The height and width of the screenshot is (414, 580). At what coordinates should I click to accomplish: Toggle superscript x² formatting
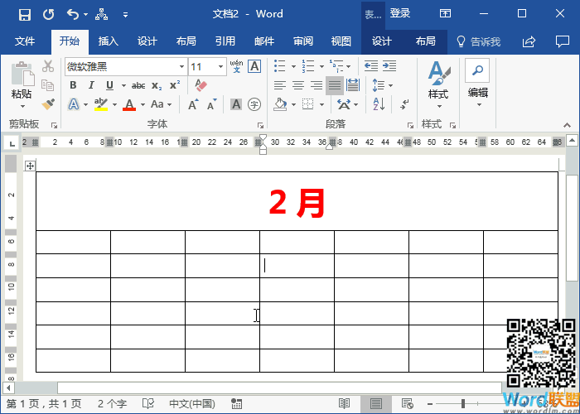(x=175, y=85)
